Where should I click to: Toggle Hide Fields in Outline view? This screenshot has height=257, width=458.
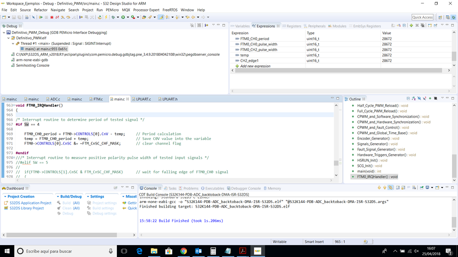419,98
